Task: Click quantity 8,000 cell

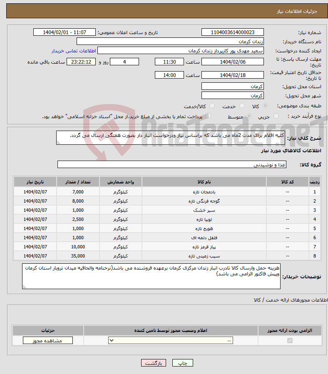Action: pyautogui.click(x=78, y=201)
